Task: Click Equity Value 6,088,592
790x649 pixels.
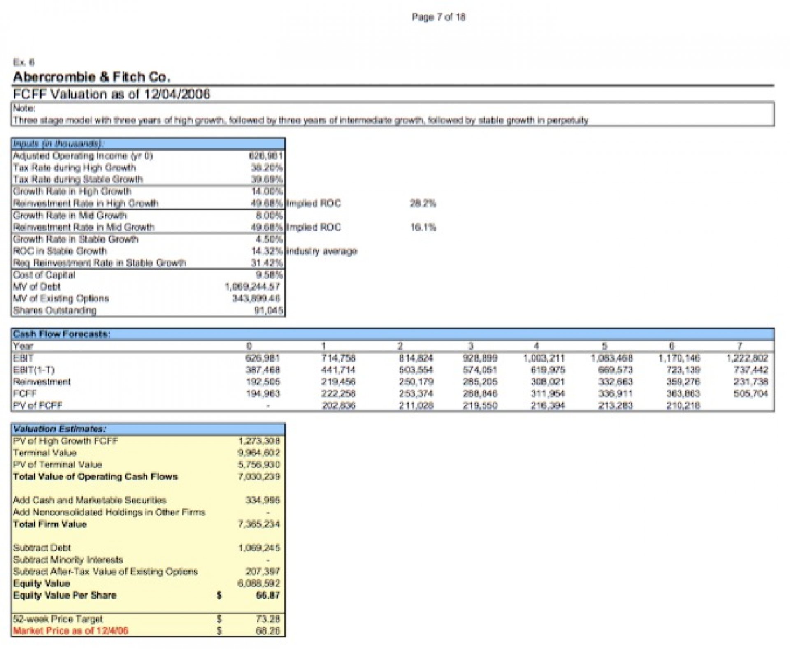Action: coord(259,583)
